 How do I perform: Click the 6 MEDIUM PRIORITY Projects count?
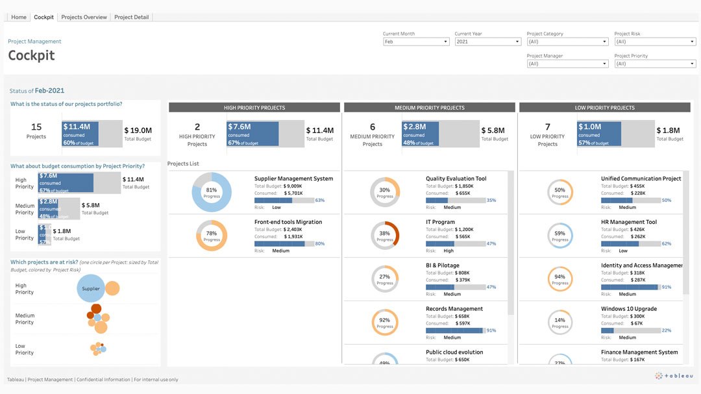[373, 134]
